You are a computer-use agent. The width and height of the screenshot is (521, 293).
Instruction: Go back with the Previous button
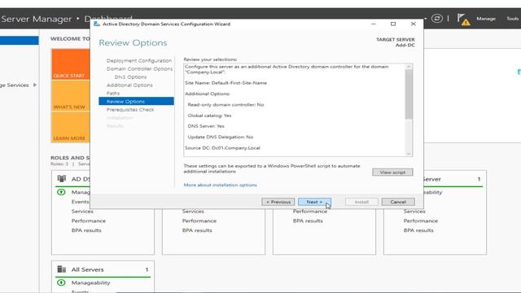point(278,202)
